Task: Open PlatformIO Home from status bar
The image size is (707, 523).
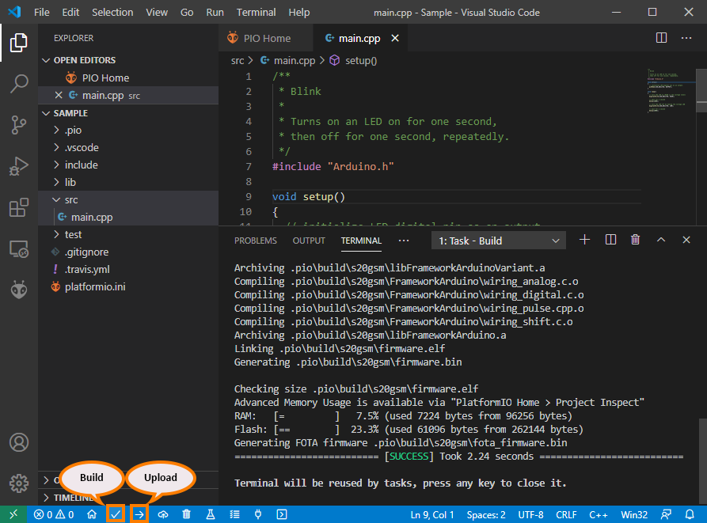Action: [92, 514]
